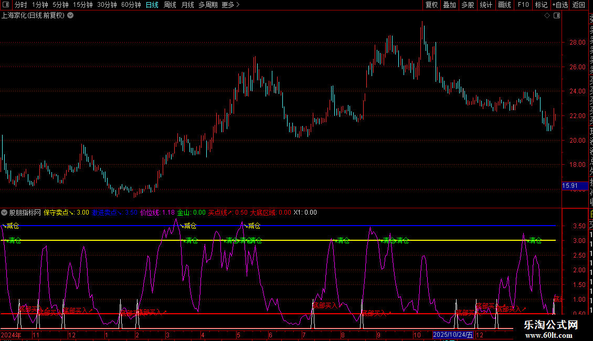Click the 22.00 price axis label
The width and height of the screenshot is (593, 341).
[x=577, y=116]
